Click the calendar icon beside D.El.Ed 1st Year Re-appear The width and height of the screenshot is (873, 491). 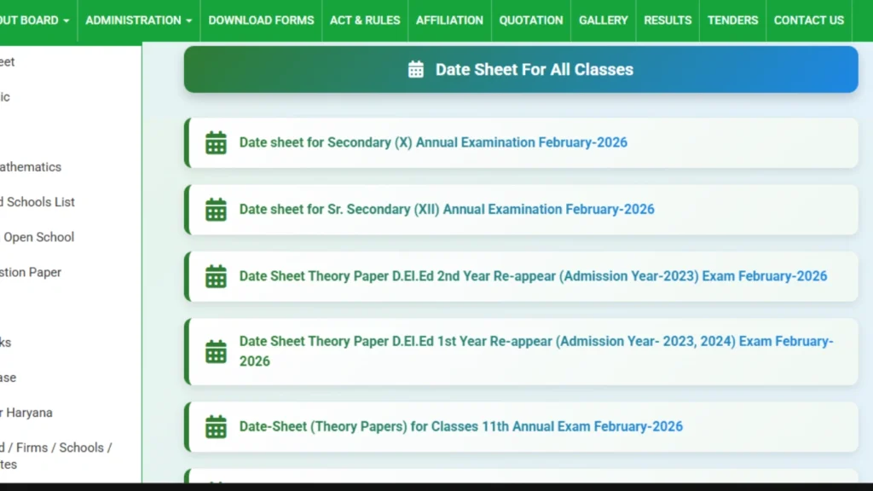(x=216, y=351)
